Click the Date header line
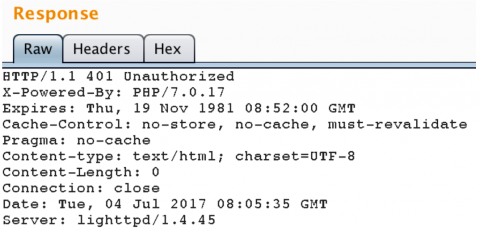 [x=165, y=204]
